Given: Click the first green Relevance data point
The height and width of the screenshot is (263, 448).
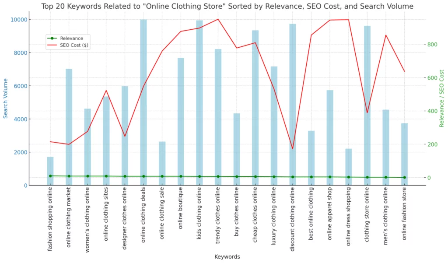Looking at the screenshot, I should pos(50,176).
